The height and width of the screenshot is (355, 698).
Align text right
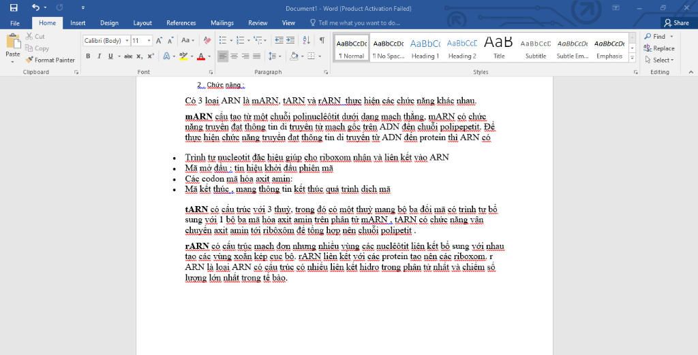coord(245,56)
